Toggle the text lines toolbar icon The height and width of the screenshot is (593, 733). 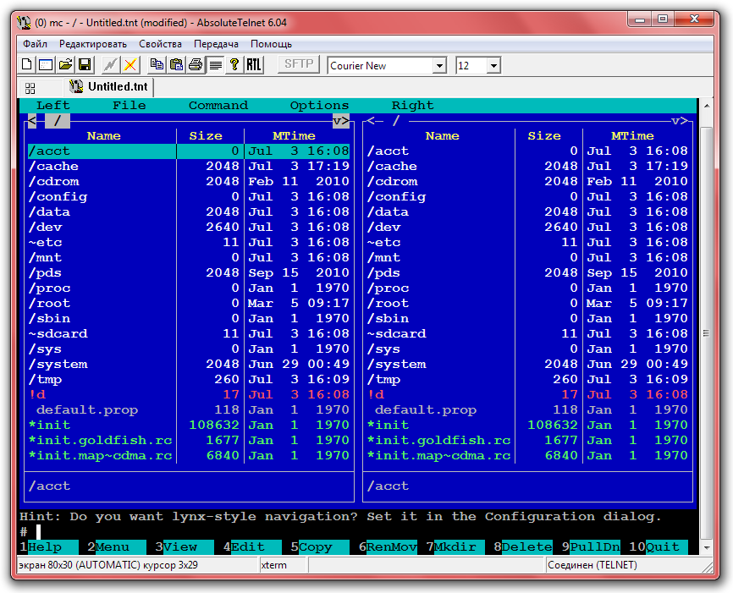click(x=215, y=64)
